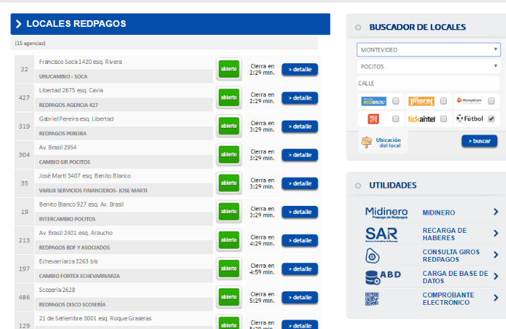Expand the Midinero utility arrow
The height and width of the screenshot is (329, 506).
pos(496,212)
